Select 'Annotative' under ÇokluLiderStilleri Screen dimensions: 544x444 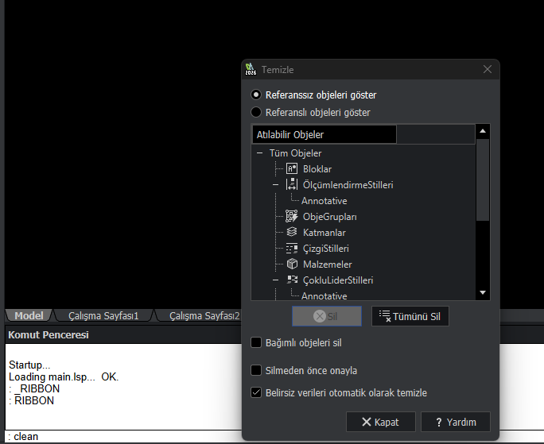tap(324, 296)
